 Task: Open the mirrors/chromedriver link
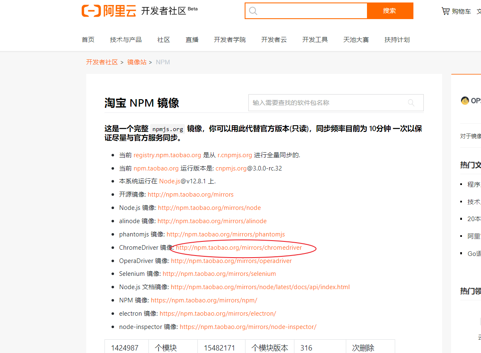[x=239, y=247]
